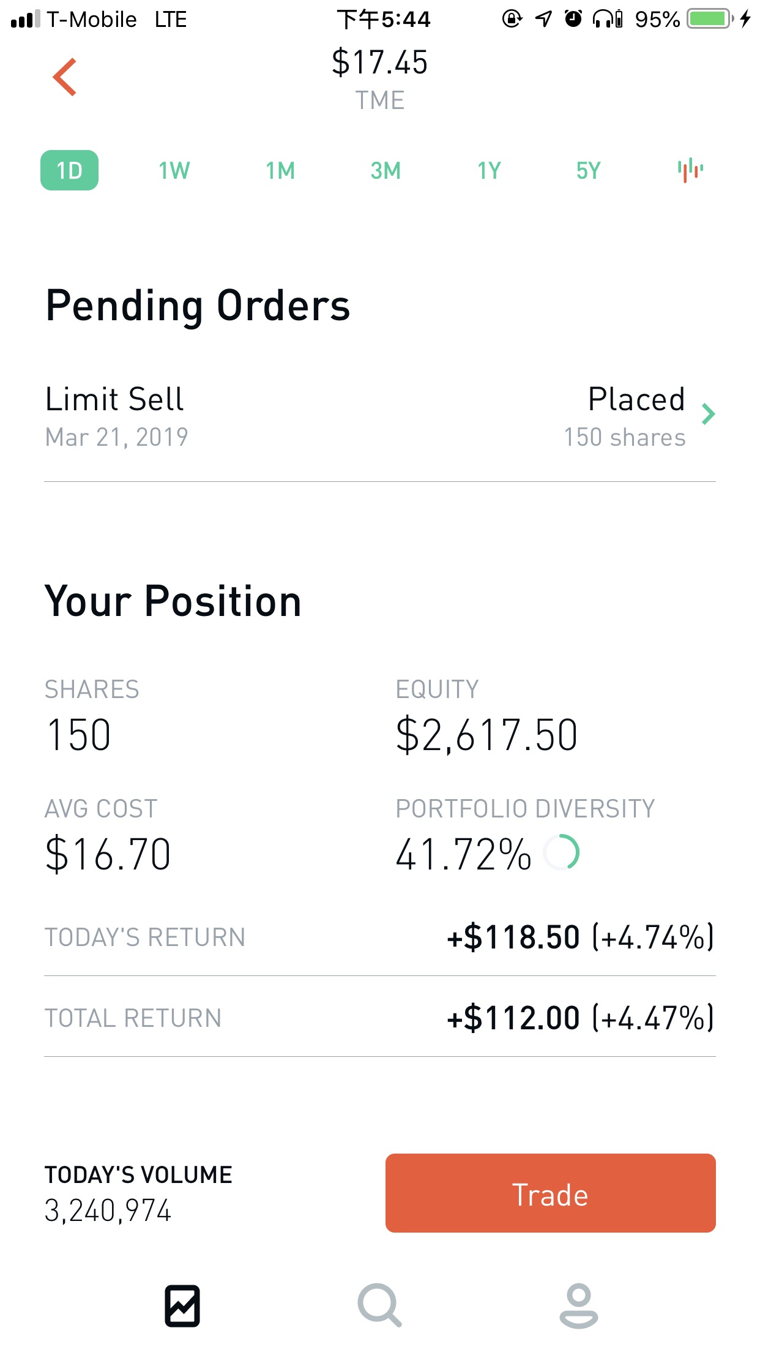Open the Limit Sell Mar 21 order
760x1352 pixels.
(116, 416)
